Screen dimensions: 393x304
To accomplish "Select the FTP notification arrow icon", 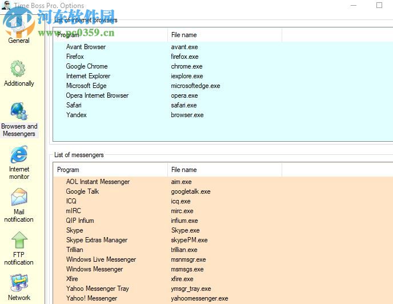I will (x=19, y=241).
